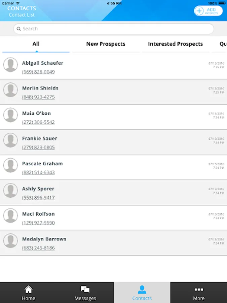Dial Pascale Graham's number (882) 514-6343
The width and height of the screenshot is (227, 303).
38,172
